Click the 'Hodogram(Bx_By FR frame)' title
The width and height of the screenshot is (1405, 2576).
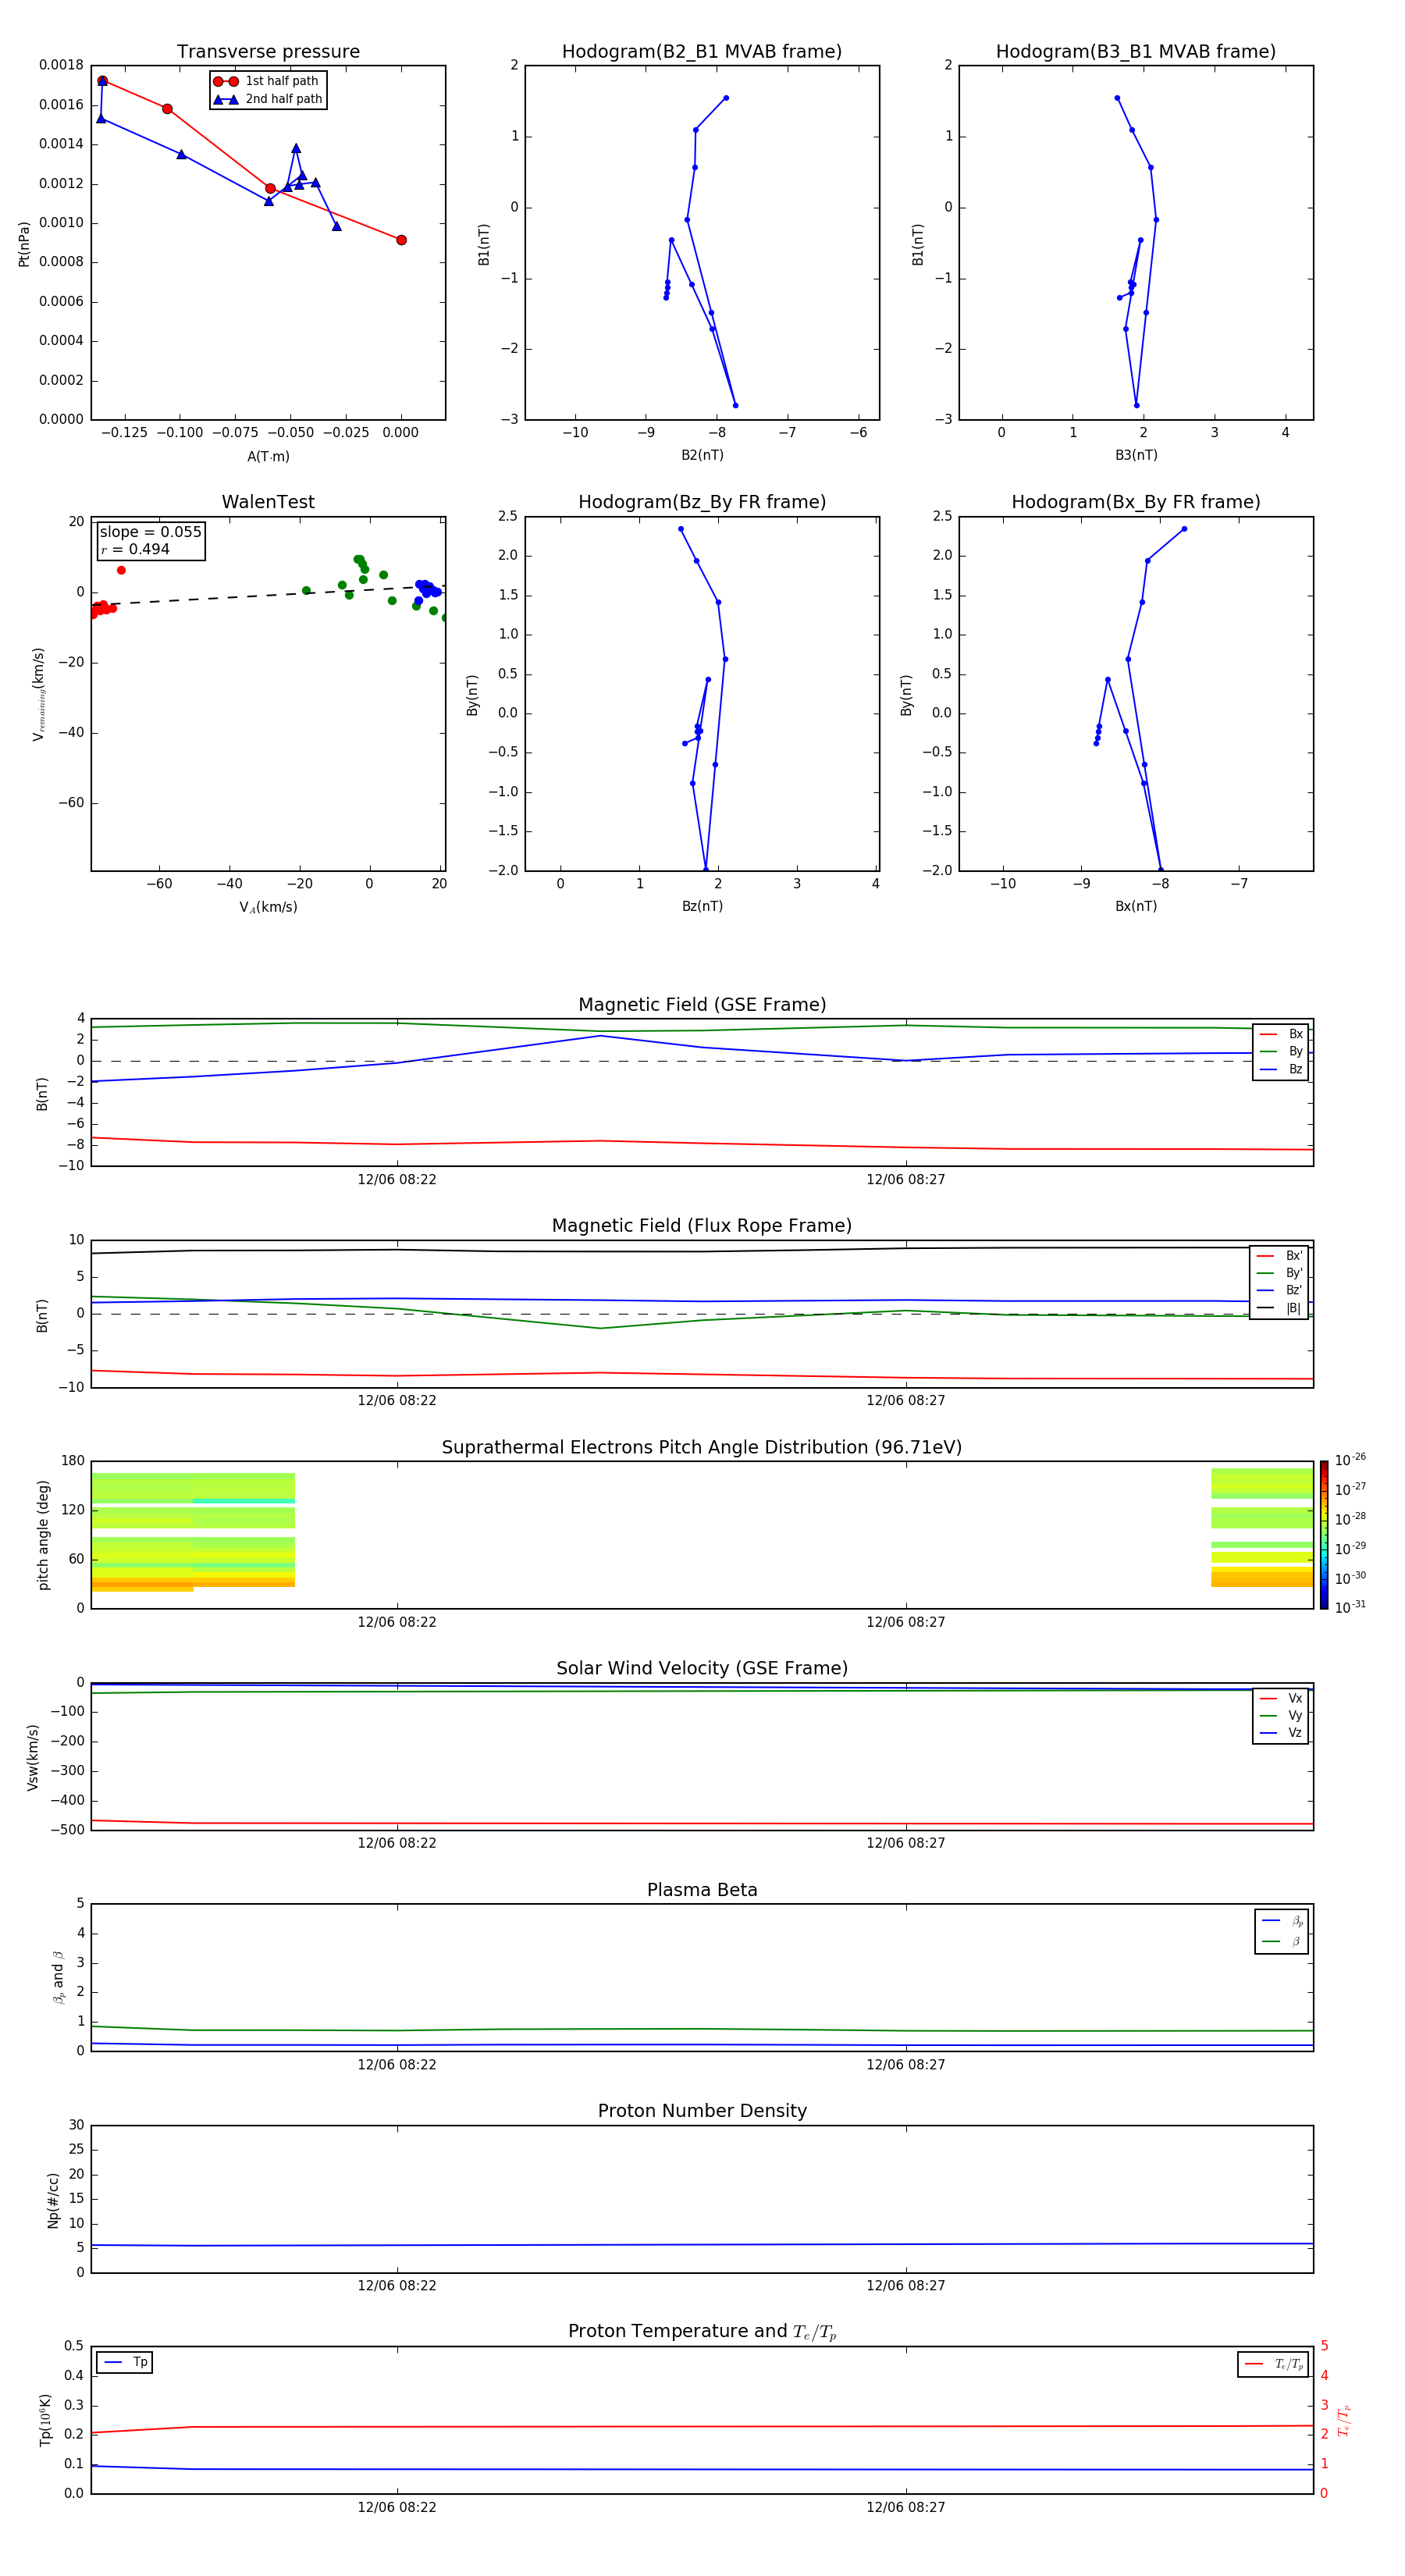[1135, 502]
